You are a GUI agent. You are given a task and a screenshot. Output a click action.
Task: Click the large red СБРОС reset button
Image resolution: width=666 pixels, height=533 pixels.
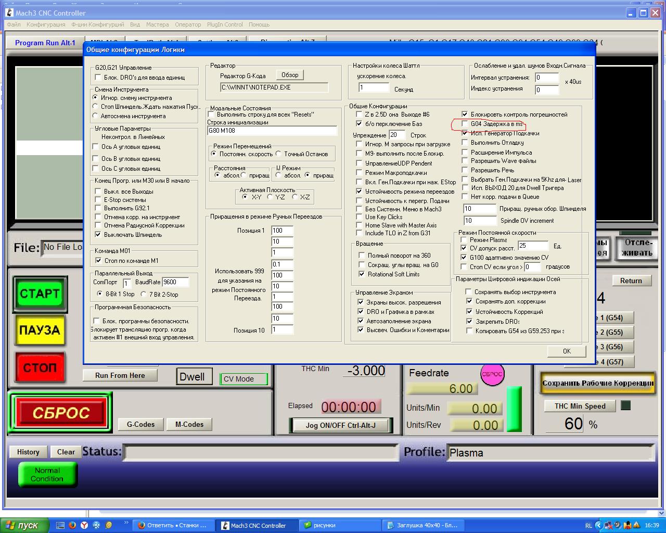[x=61, y=413]
